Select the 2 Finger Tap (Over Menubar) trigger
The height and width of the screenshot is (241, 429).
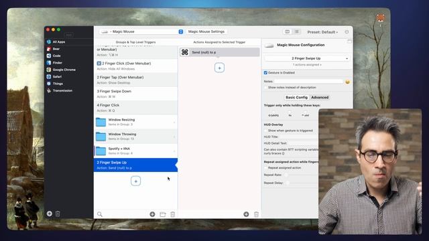coord(135,80)
